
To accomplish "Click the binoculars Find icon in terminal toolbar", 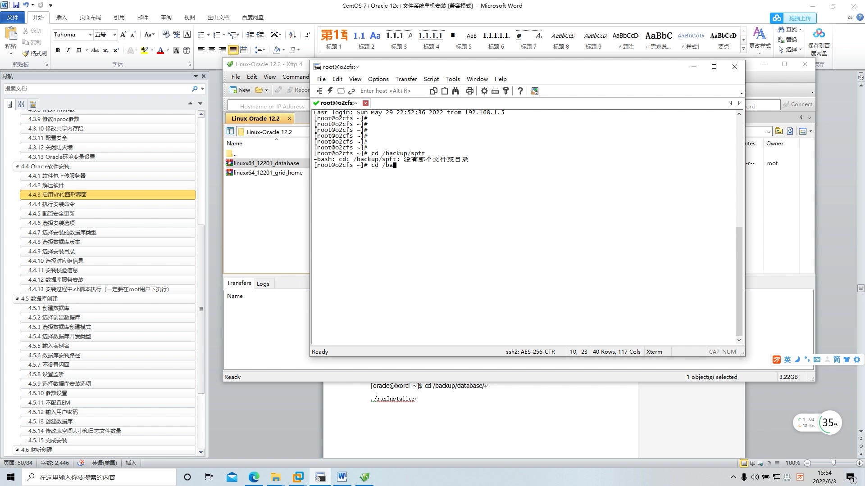I will point(455,91).
